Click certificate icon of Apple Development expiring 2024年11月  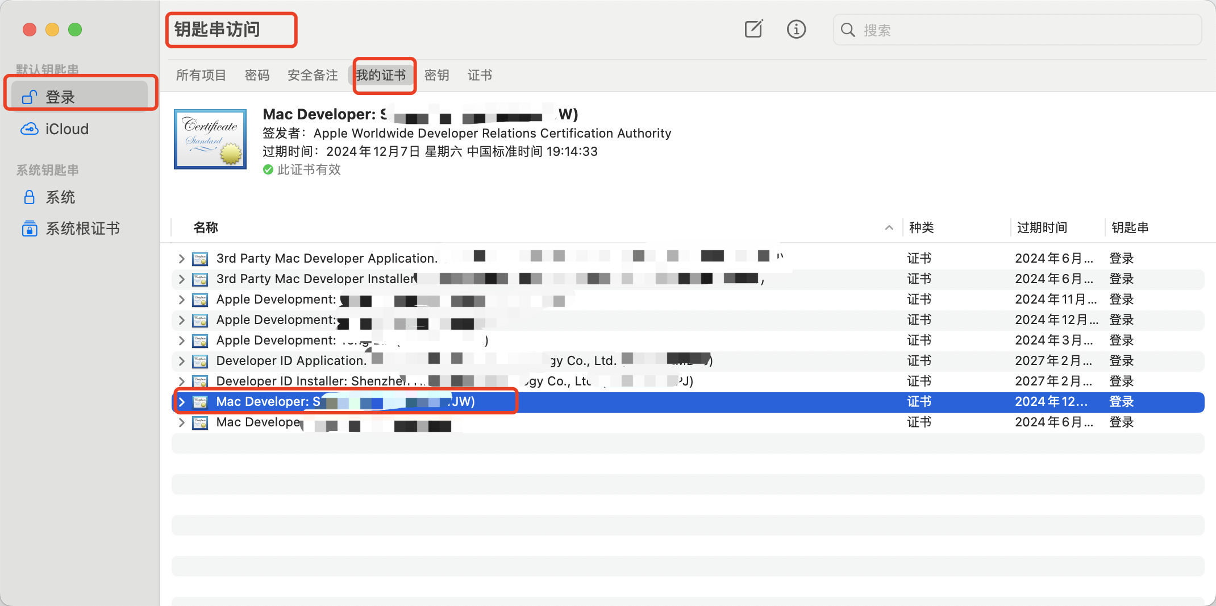point(200,300)
